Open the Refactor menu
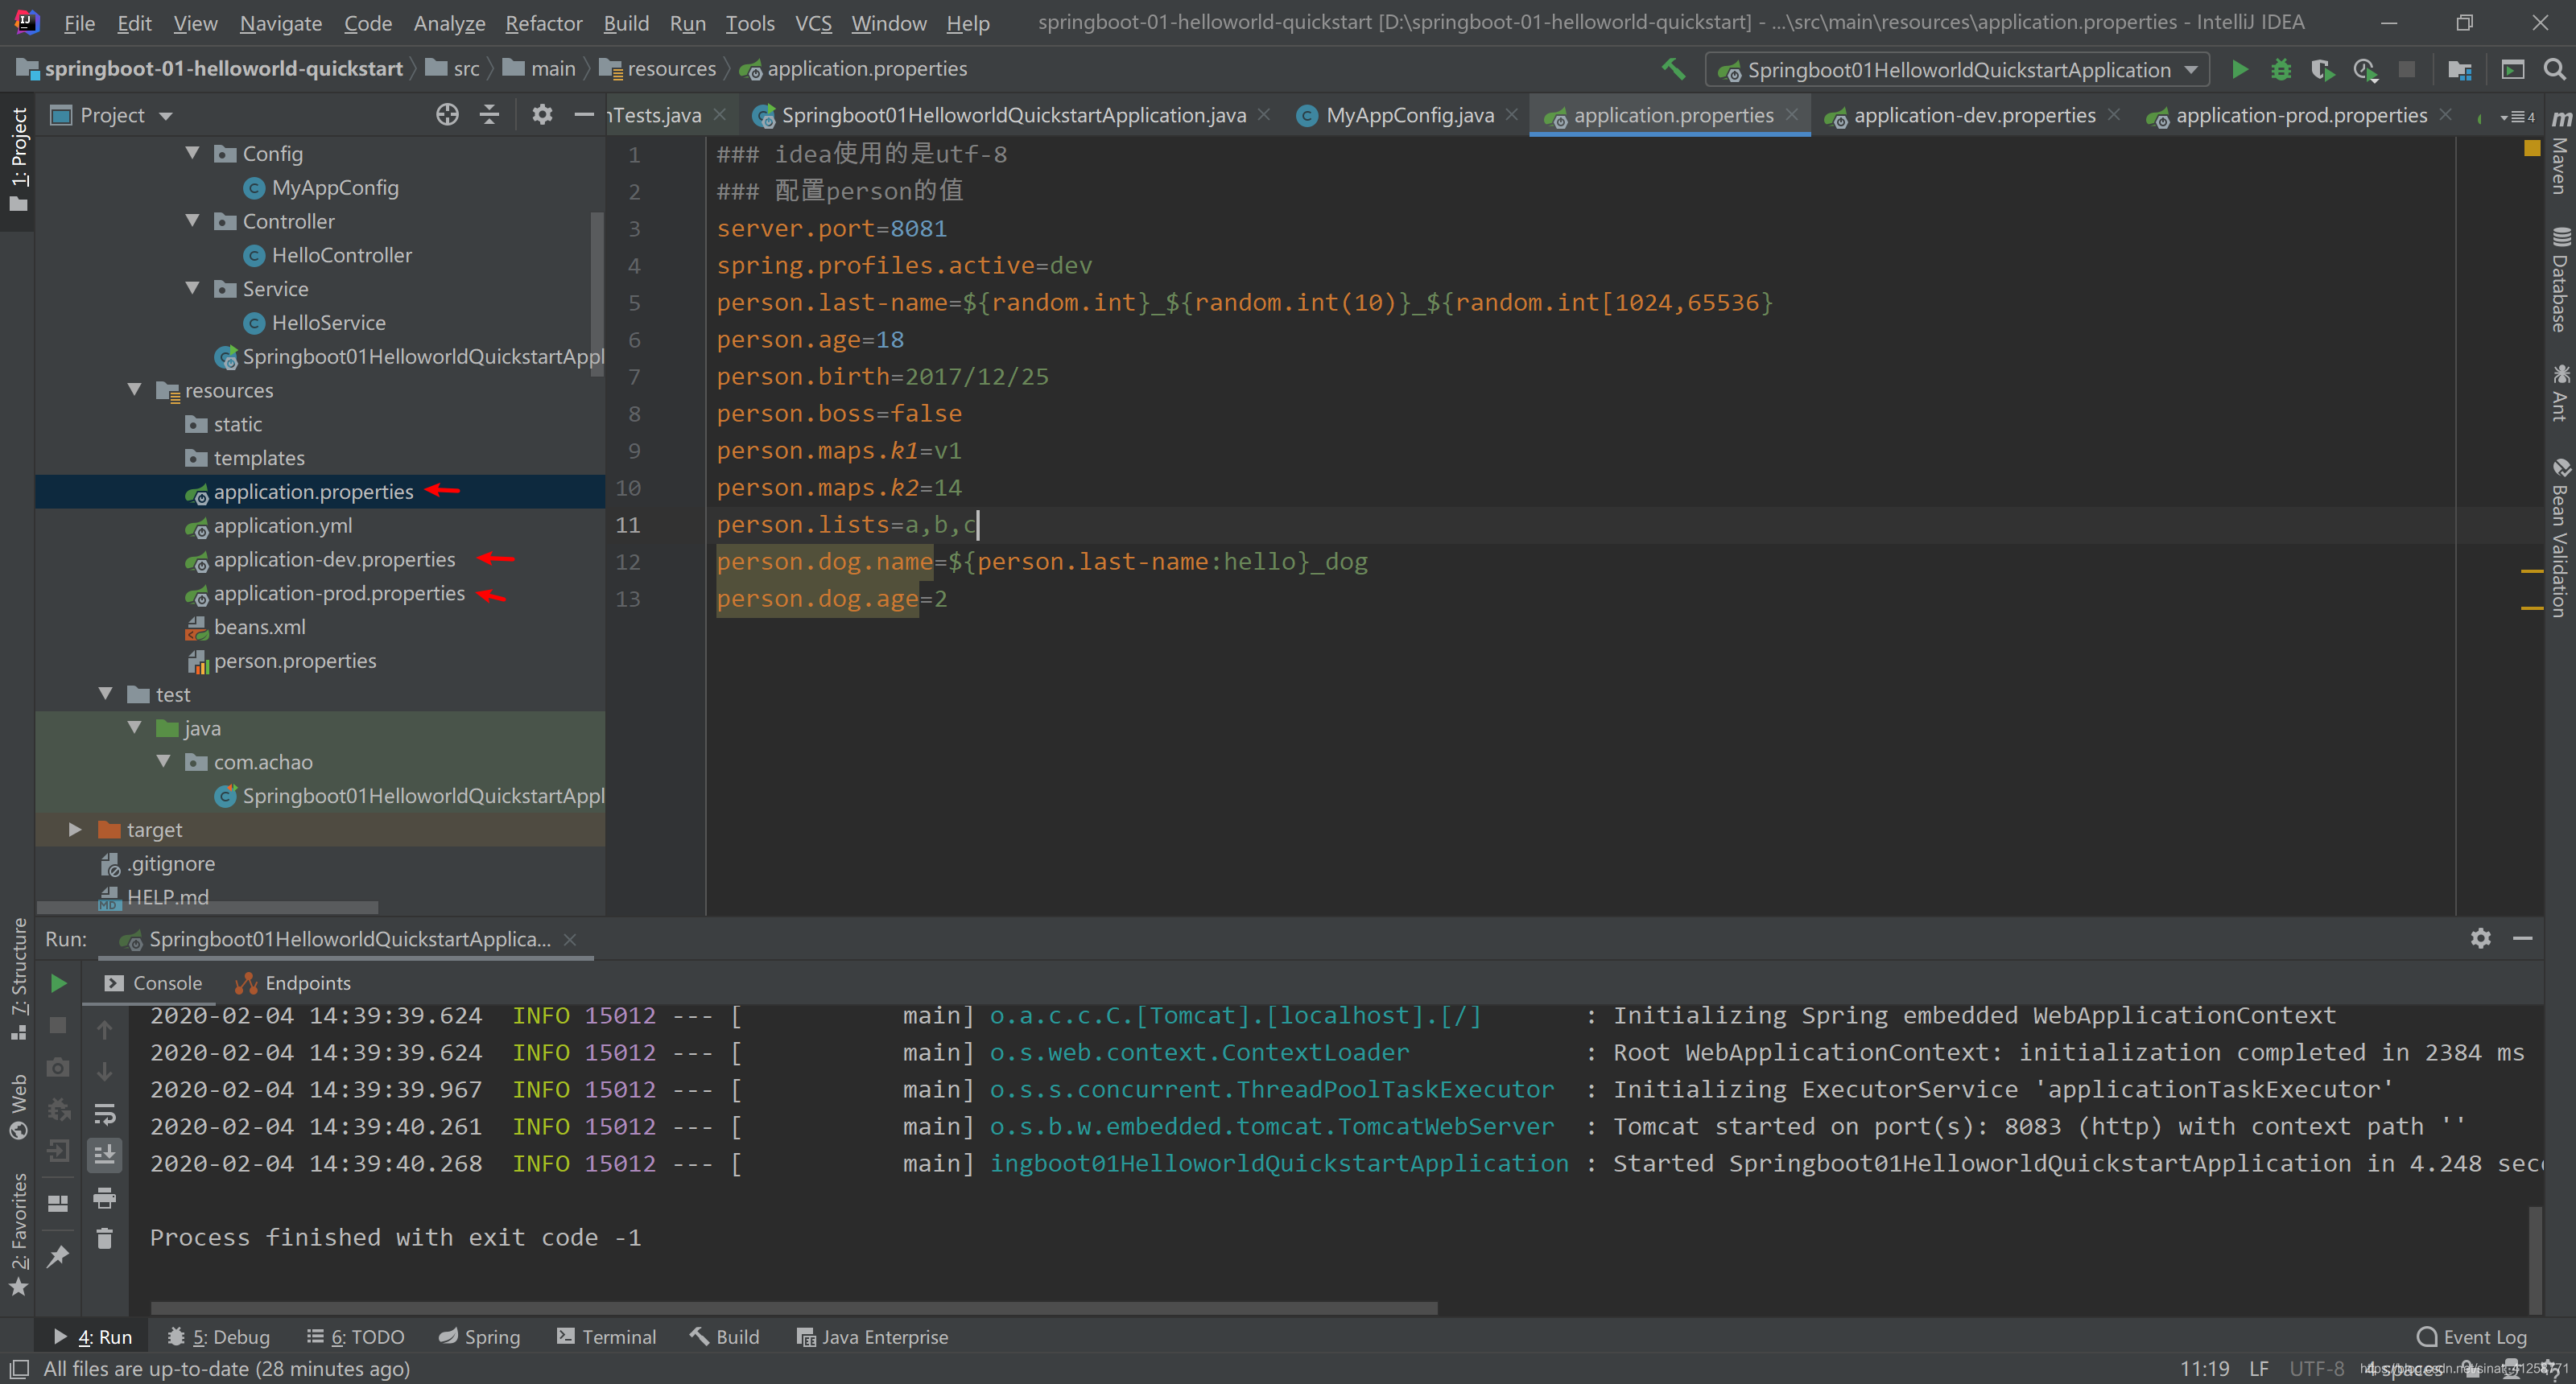Screen dimensions: 2576x1384 coord(543,22)
